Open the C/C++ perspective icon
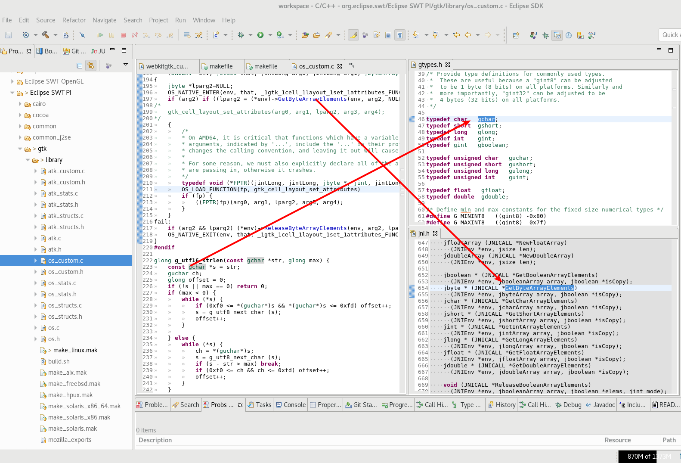This screenshot has height=463, width=681. [x=557, y=35]
